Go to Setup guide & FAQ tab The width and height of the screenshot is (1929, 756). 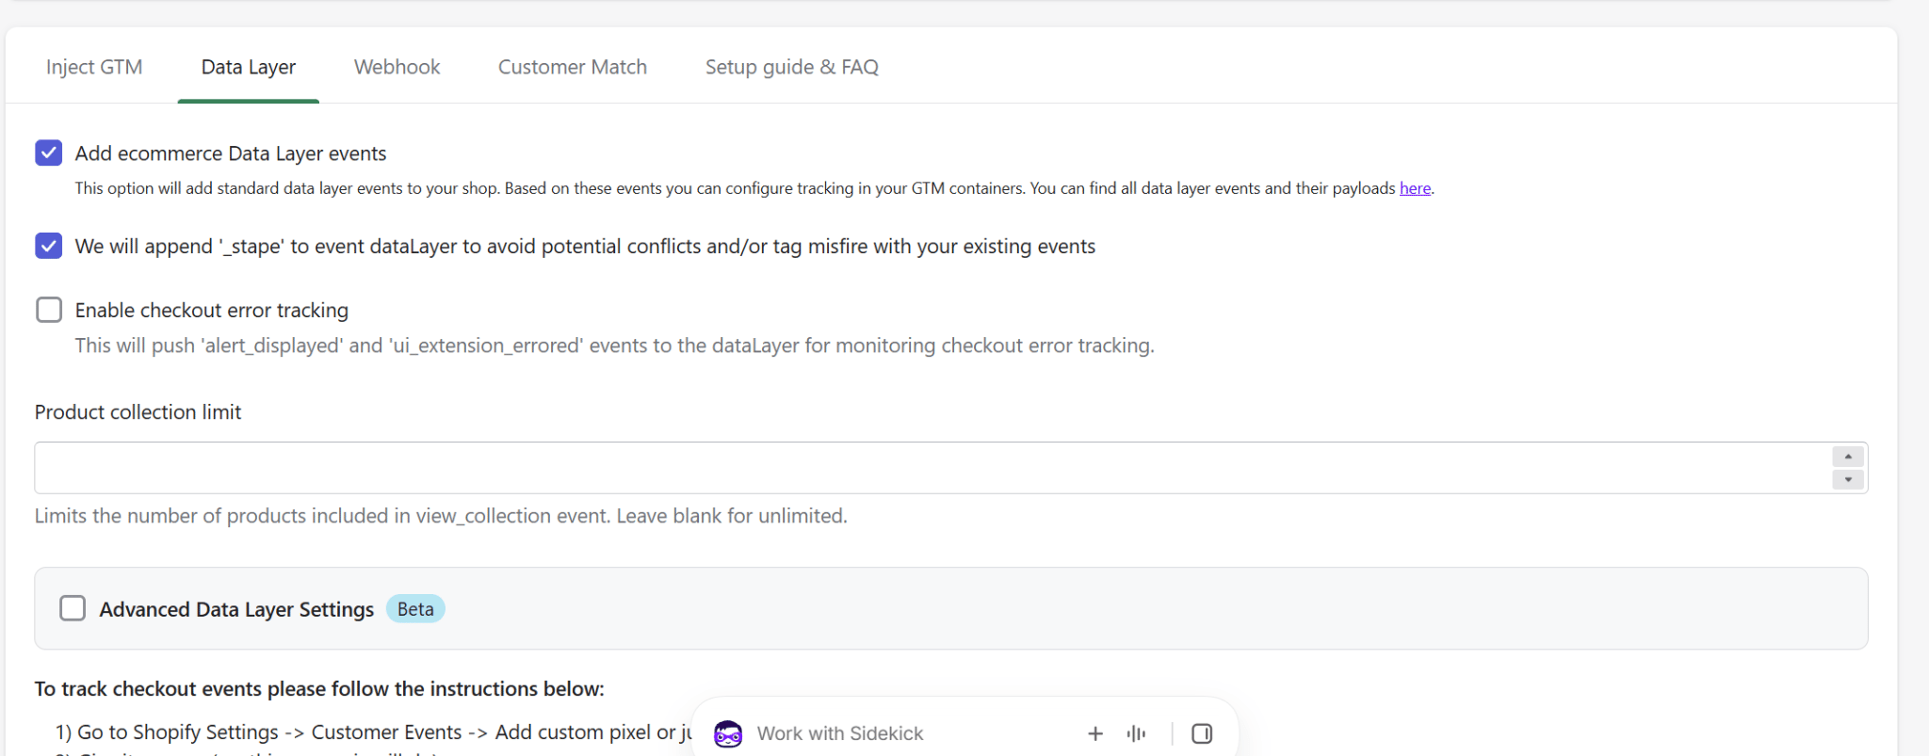point(792,67)
